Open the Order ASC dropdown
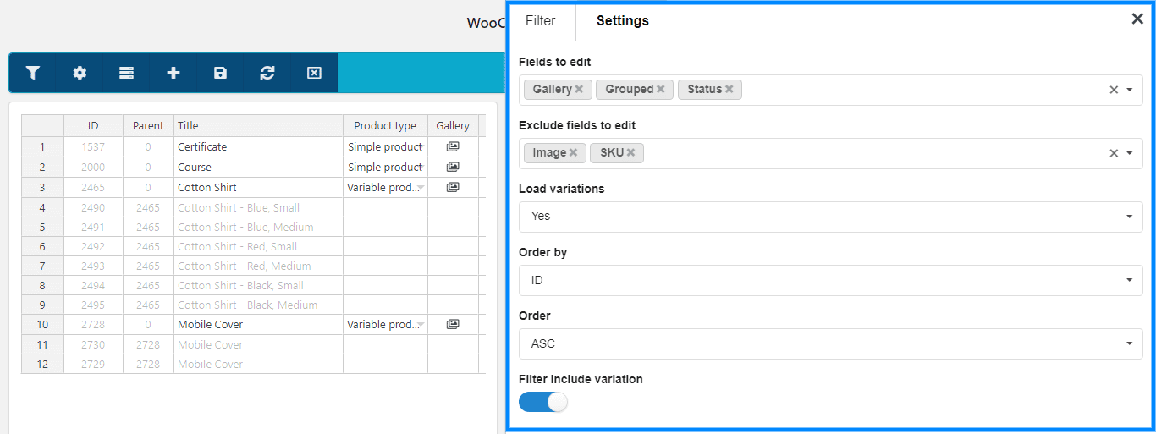This screenshot has height=434, width=1156. coord(831,343)
